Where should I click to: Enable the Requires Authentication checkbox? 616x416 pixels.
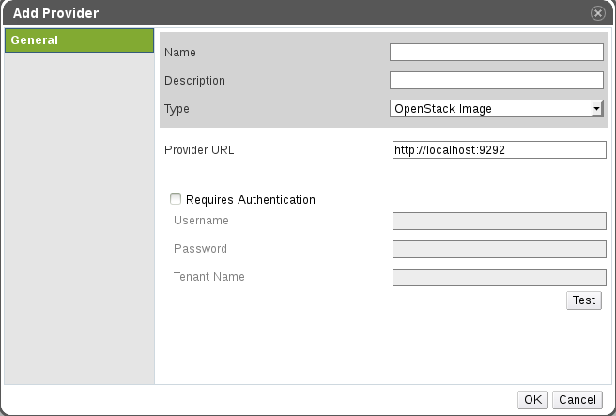pyautogui.click(x=175, y=199)
